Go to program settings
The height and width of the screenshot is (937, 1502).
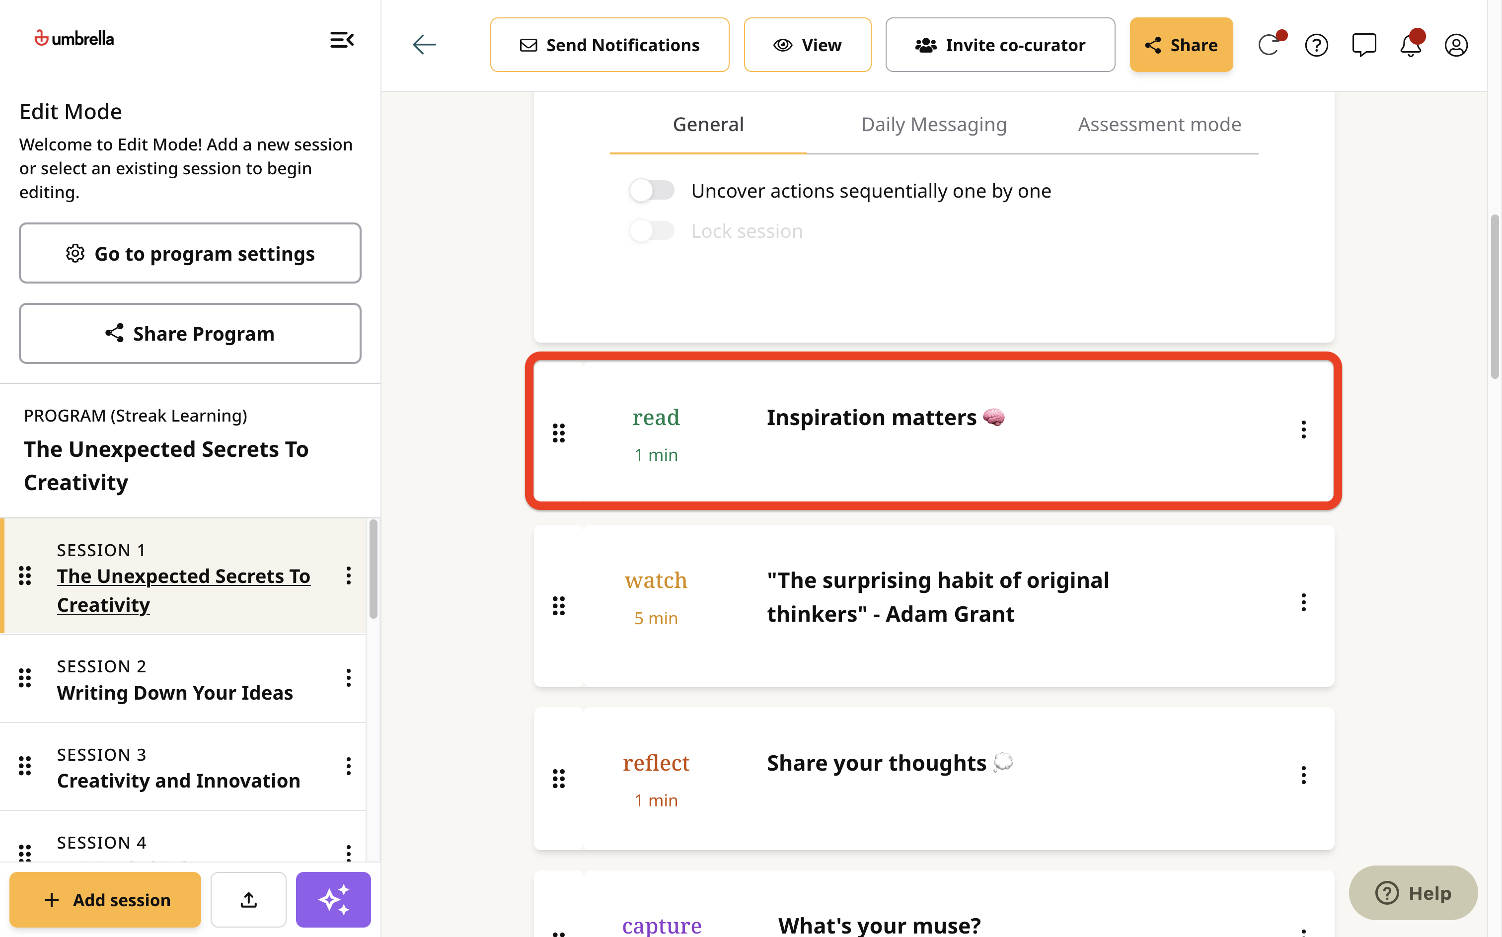[x=190, y=253]
